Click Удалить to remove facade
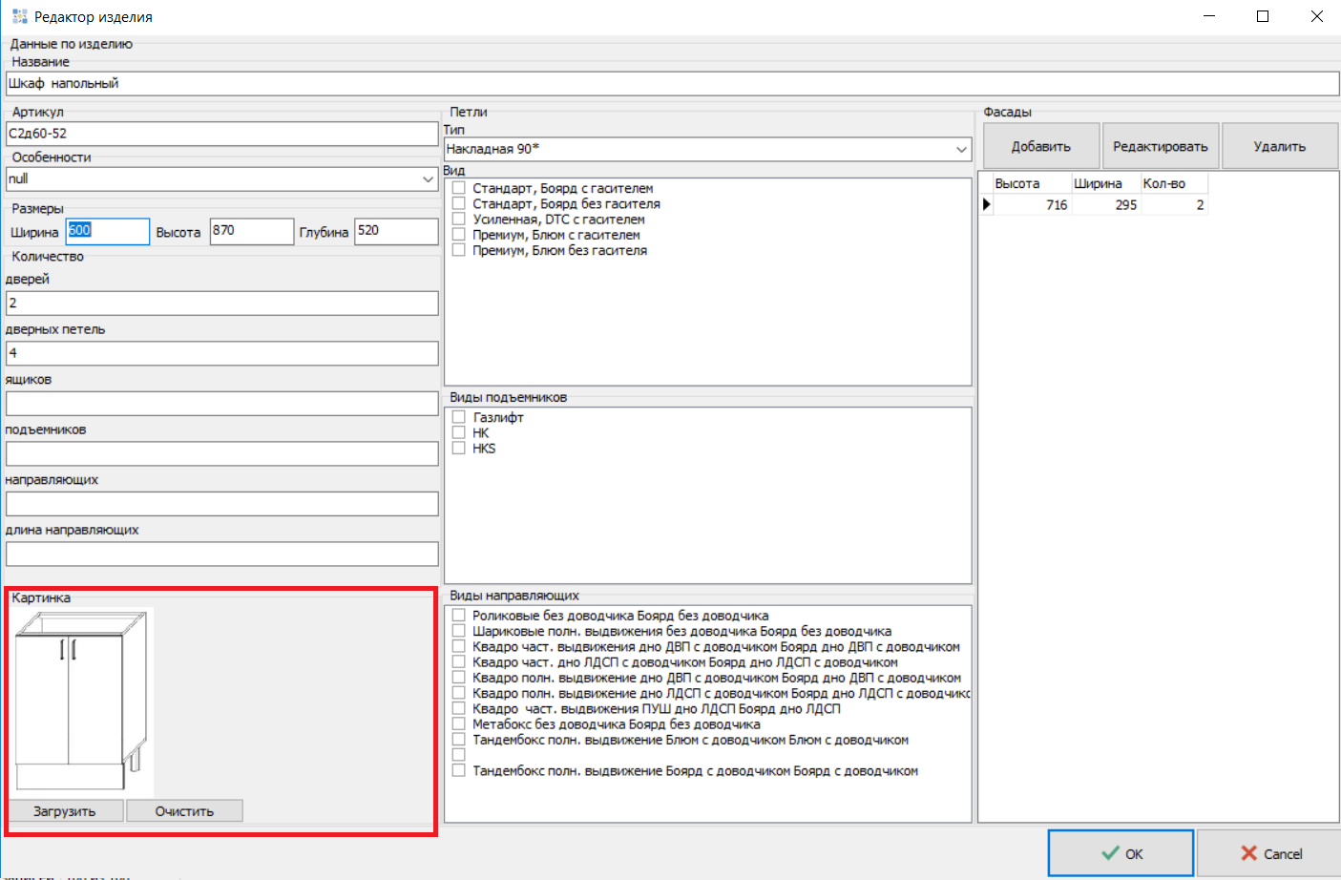Screen dimensions: 1341x880 coord(1279,146)
